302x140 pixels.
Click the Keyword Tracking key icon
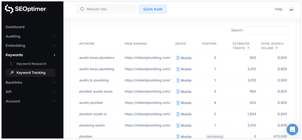coord(12,73)
